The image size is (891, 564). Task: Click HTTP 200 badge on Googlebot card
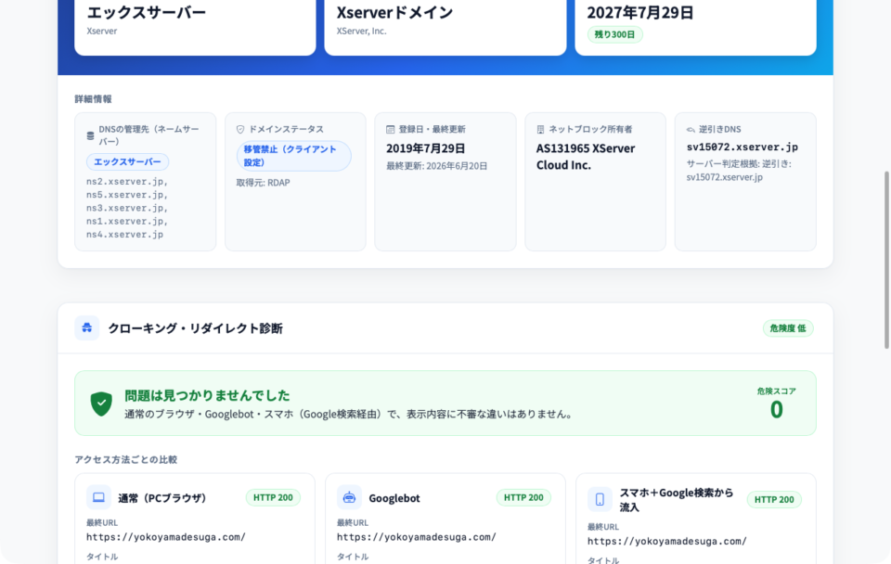(x=523, y=497)
